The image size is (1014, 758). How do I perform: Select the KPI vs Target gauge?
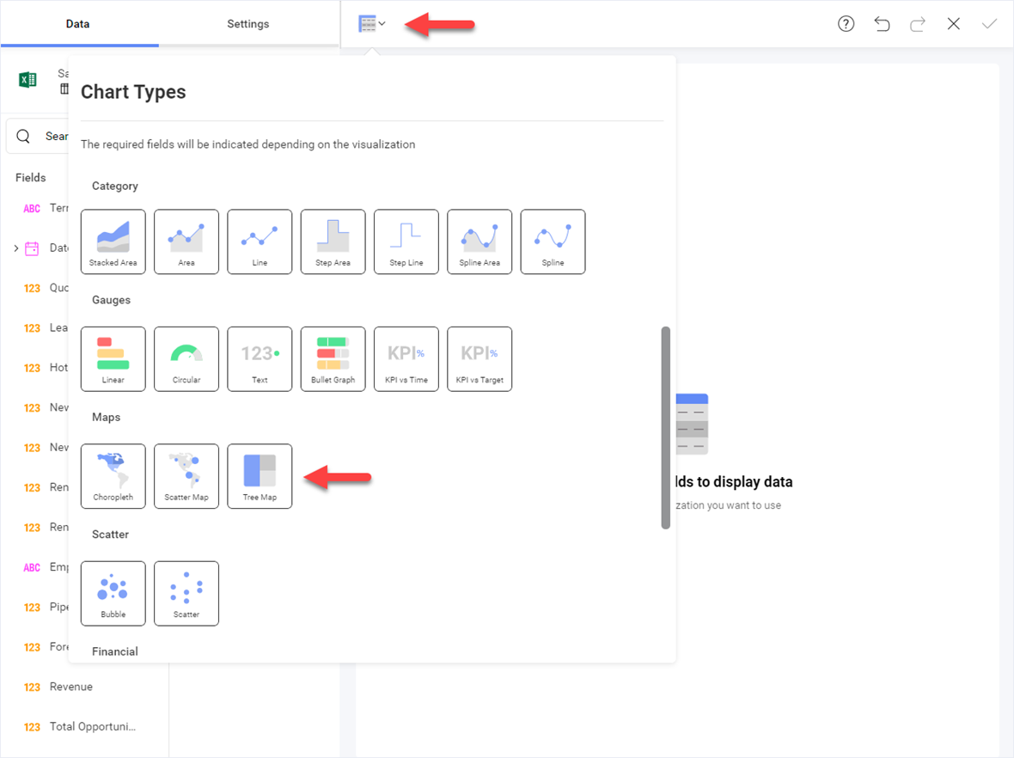coord(480,359)
